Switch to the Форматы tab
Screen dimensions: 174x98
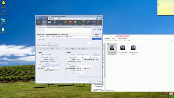tap(44, 19)
